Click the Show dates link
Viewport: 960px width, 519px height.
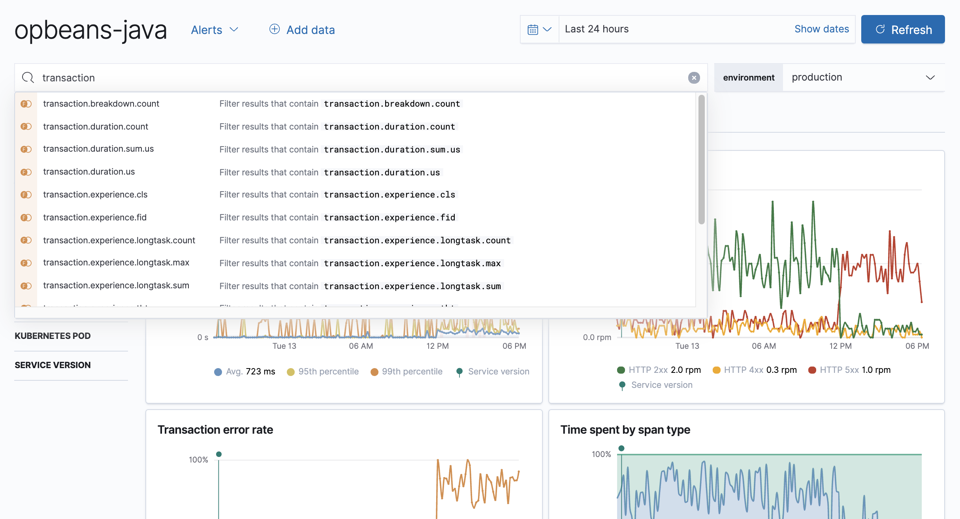(821, 29)
